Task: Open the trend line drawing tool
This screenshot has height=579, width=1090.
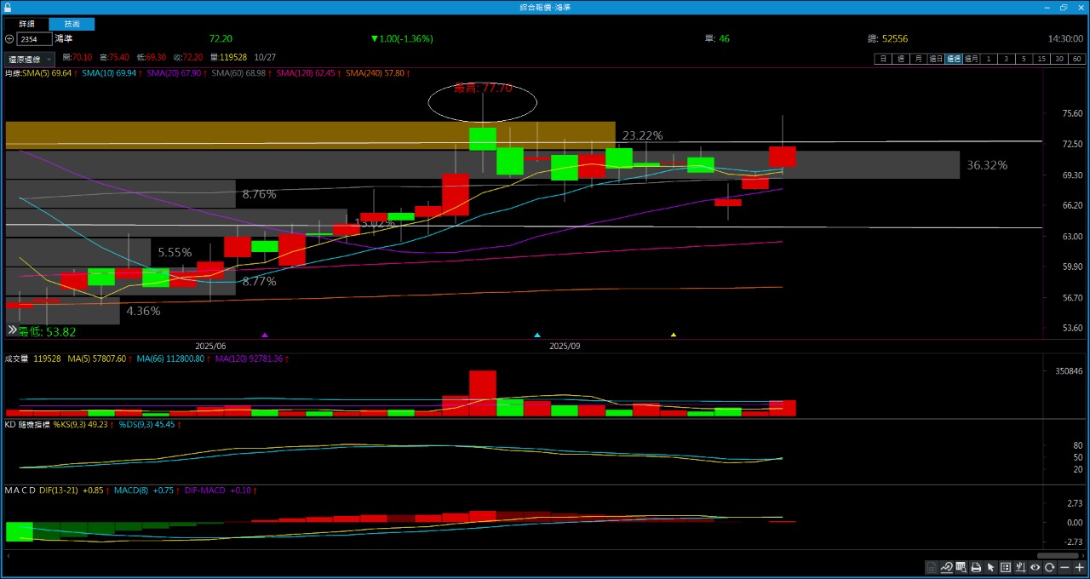Action: [x=947, y=567]
